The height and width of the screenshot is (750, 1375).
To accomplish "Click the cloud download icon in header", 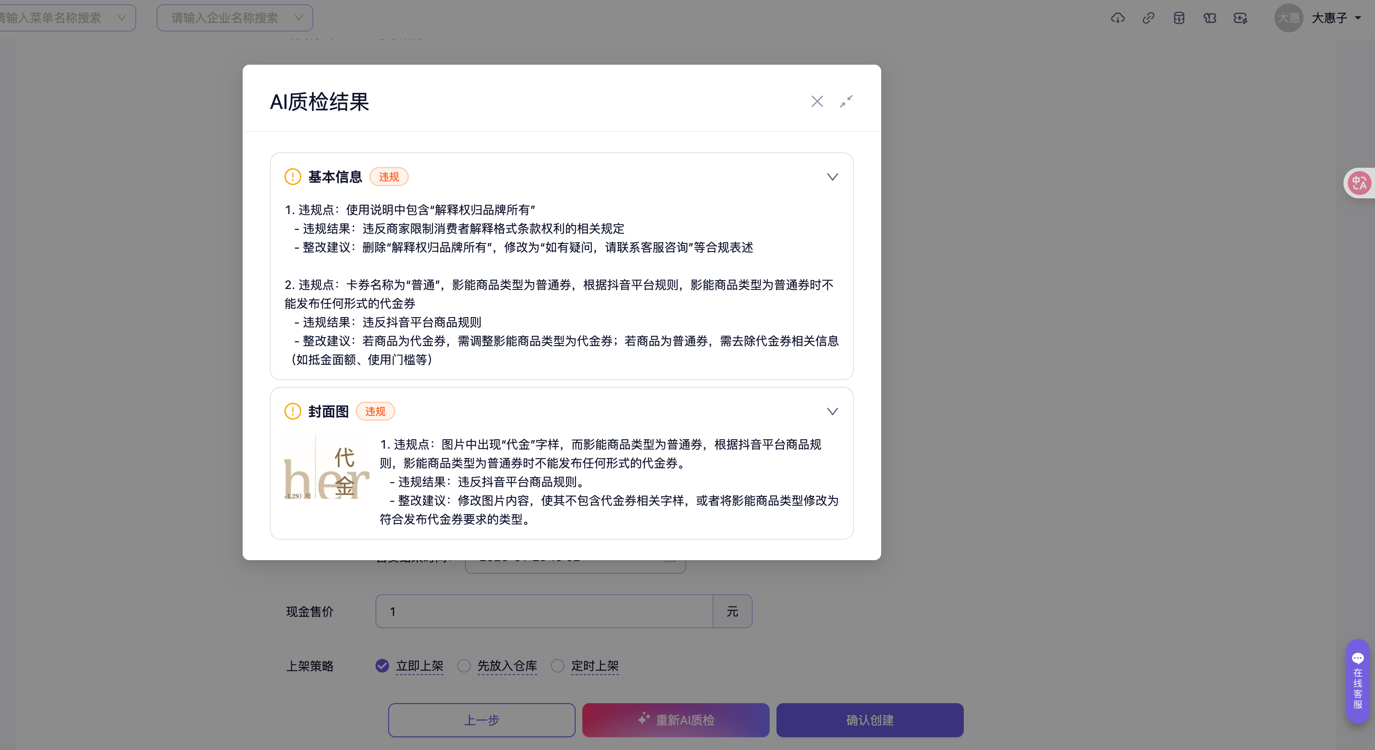I will 1118,18.
